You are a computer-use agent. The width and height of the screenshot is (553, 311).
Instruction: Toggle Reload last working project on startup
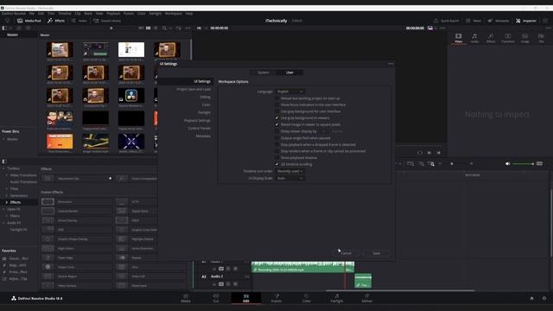(276, 98)
